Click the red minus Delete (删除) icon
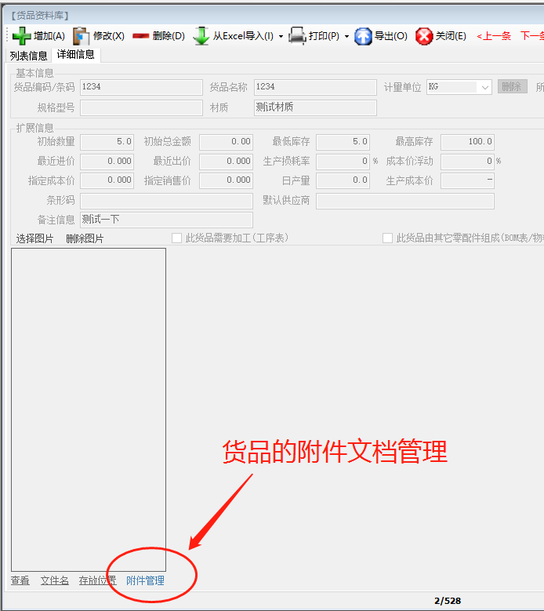This screenshot has height=611, width=544. coord(141,36)
